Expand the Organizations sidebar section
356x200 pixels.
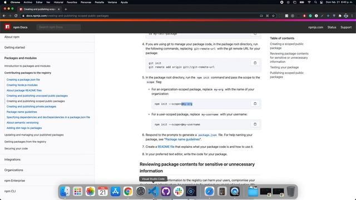[x=13, y=170]
